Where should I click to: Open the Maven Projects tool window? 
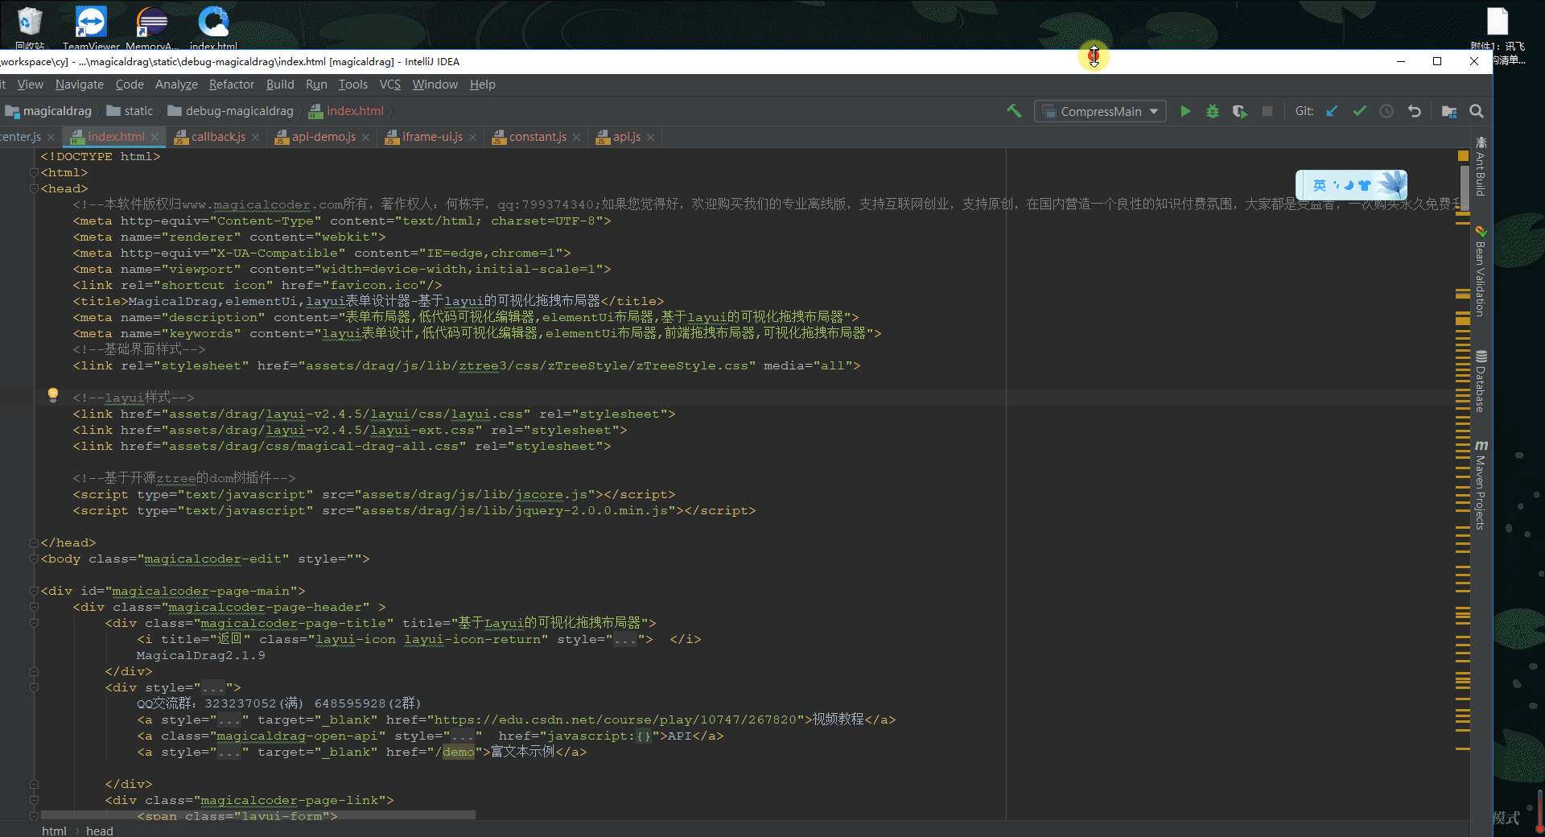click(1481, 485)
